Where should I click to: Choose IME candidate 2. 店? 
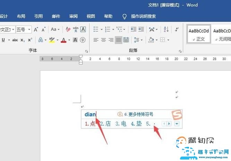105,124
